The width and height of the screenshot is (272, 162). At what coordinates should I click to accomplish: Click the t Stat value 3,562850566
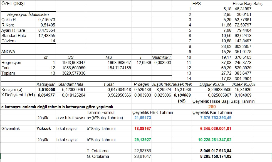119,95
